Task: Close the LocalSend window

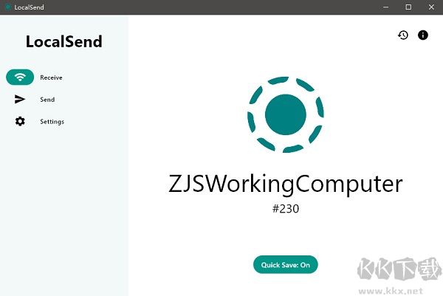Action: [430, 7]
